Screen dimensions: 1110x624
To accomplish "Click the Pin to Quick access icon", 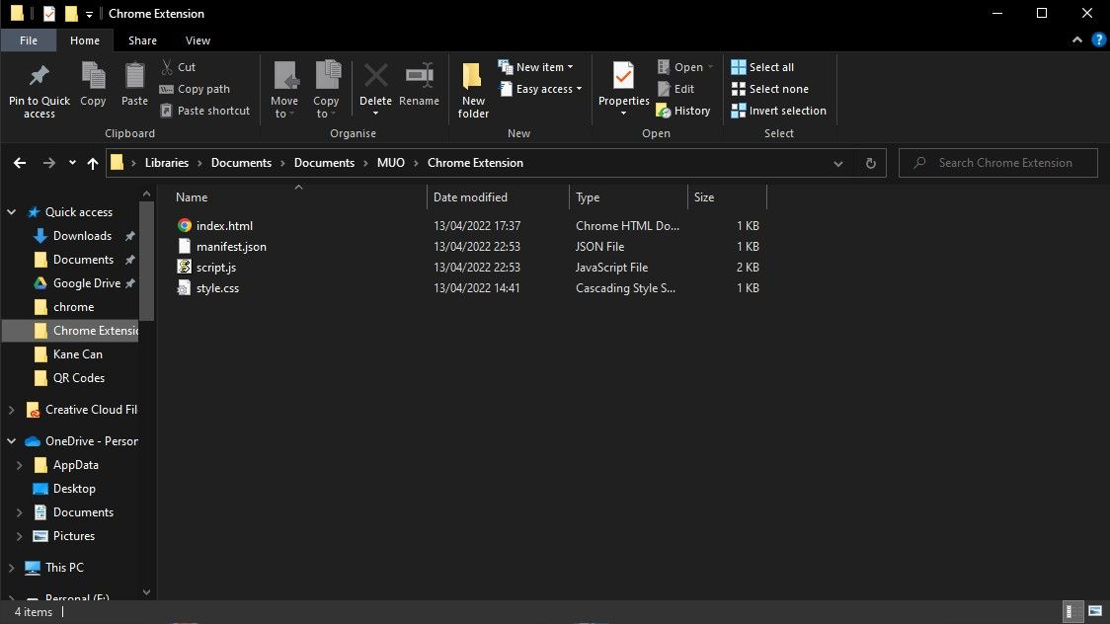I will [x=40, y=77].
